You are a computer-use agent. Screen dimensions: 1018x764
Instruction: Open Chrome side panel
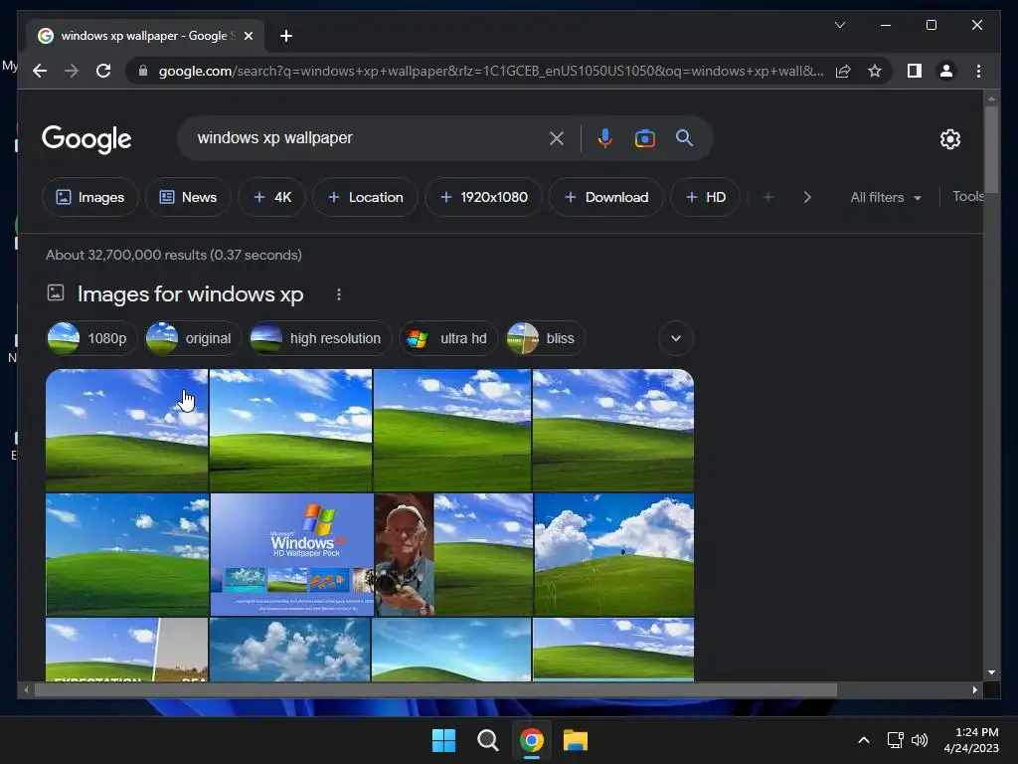point(915,71)
